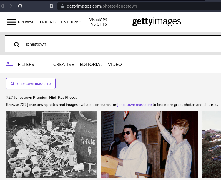Click the browser forward arrow
Viewport: 221px width, 180px height.
click(11, 6)
